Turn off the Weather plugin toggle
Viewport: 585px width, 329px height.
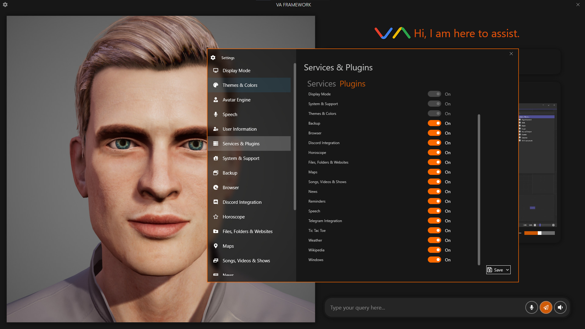click(x=434, y=240)
